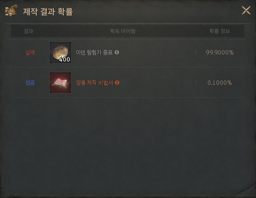Click the coin pouch icon in title bar
Viewport: 256px width, 198px height.
[11, 10]
